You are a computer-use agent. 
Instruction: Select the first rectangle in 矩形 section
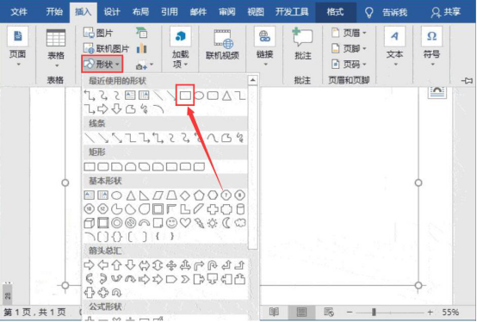[90, 166]
